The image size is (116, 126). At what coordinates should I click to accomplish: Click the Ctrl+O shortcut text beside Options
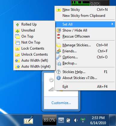click(102, 57)
